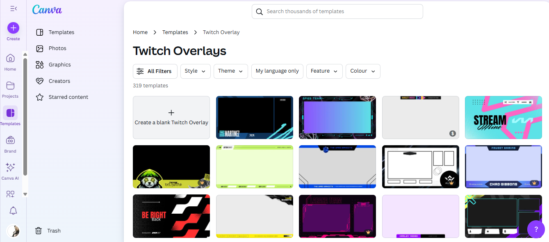549x242 pixels.
Task: Click the crown badge on Chad Gibbons template
Action: (x=533, y=183)
